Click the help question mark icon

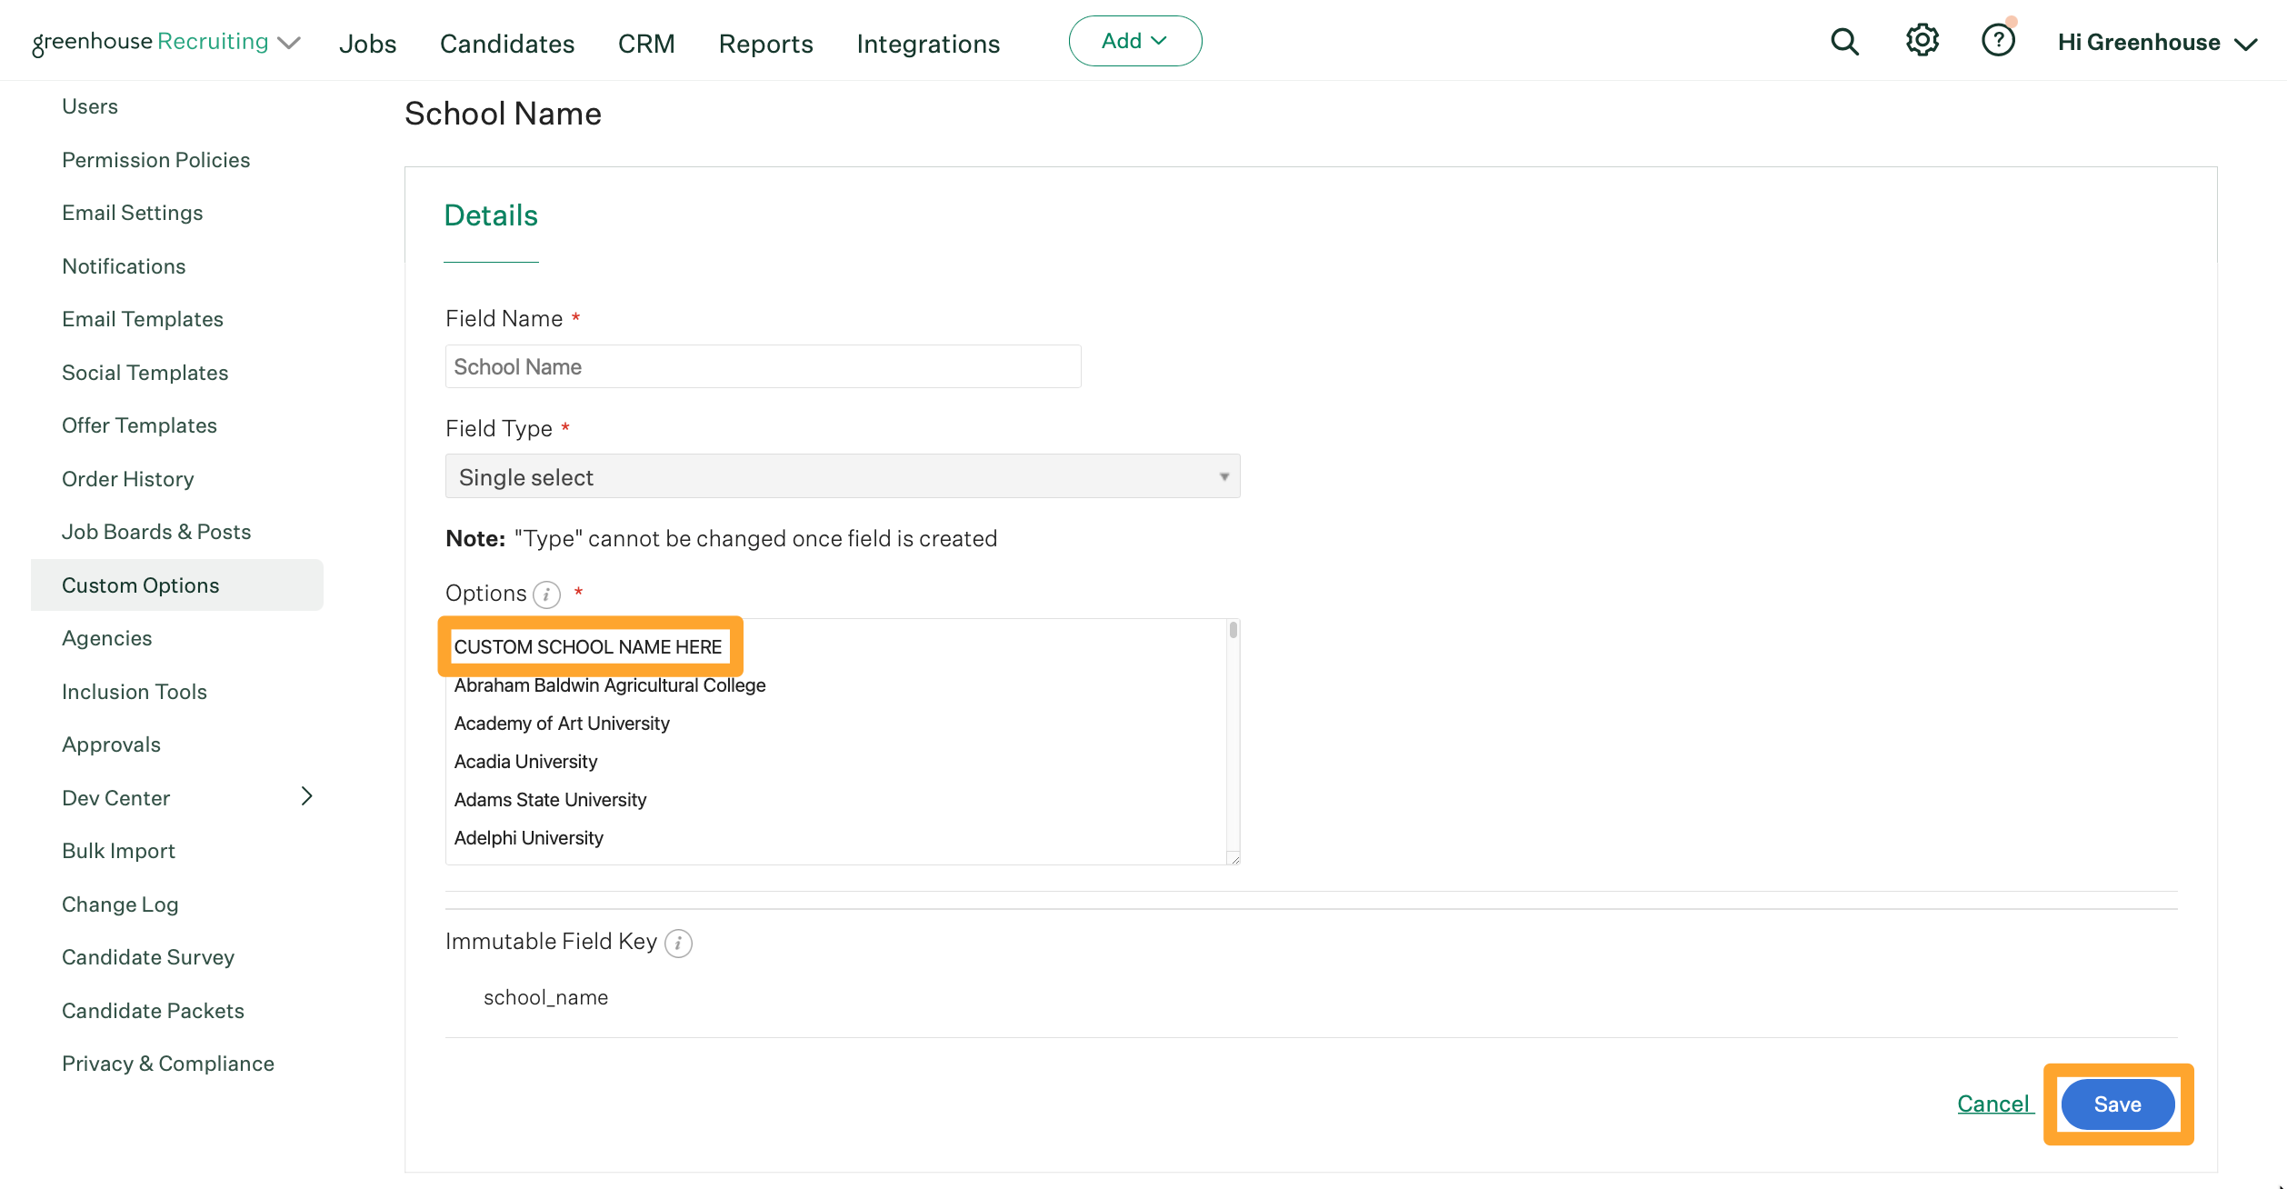click(x=1998, y=41)
